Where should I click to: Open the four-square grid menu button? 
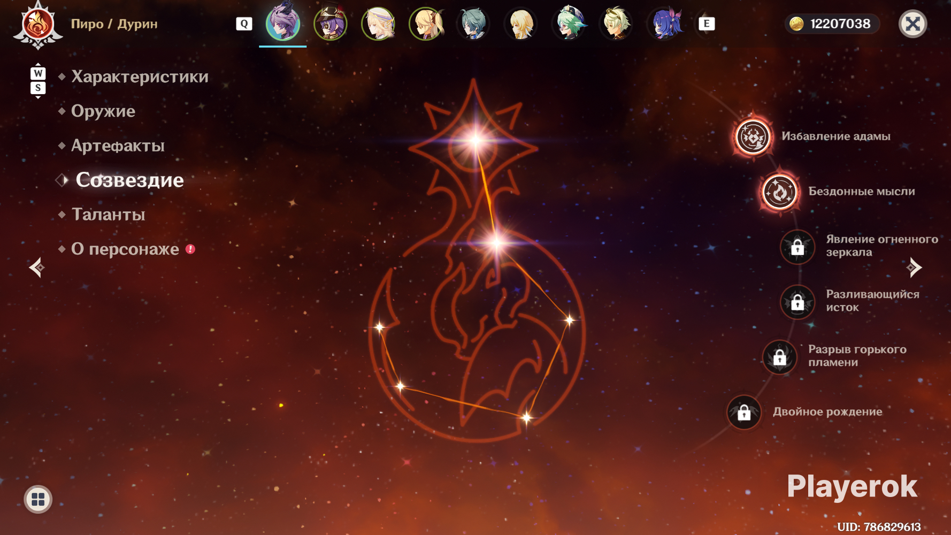point(38,499)
